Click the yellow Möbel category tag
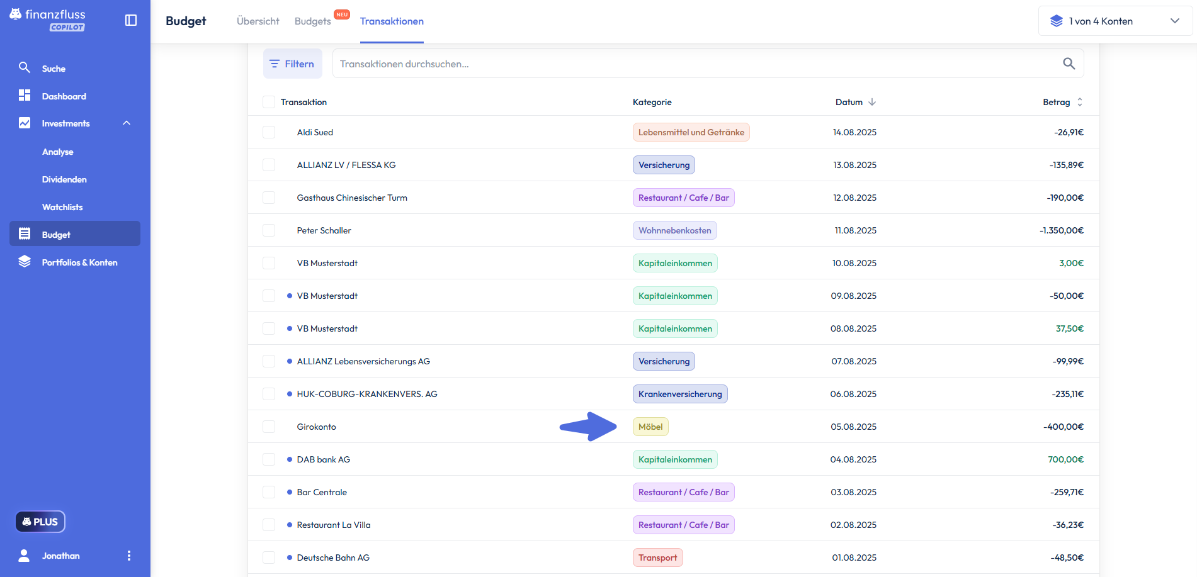This screenshot has height=577, width=1197. 650,427
